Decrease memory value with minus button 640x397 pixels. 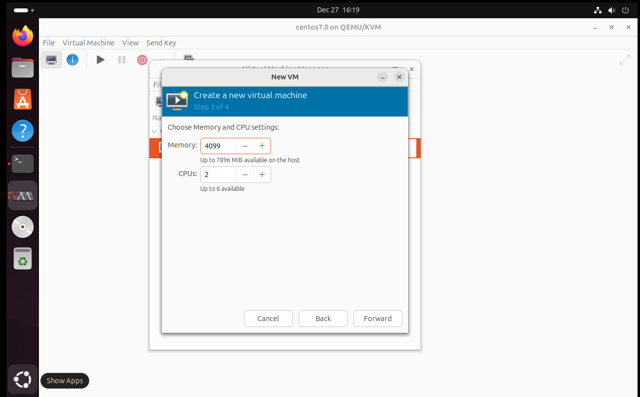click(x=245, y=146)
